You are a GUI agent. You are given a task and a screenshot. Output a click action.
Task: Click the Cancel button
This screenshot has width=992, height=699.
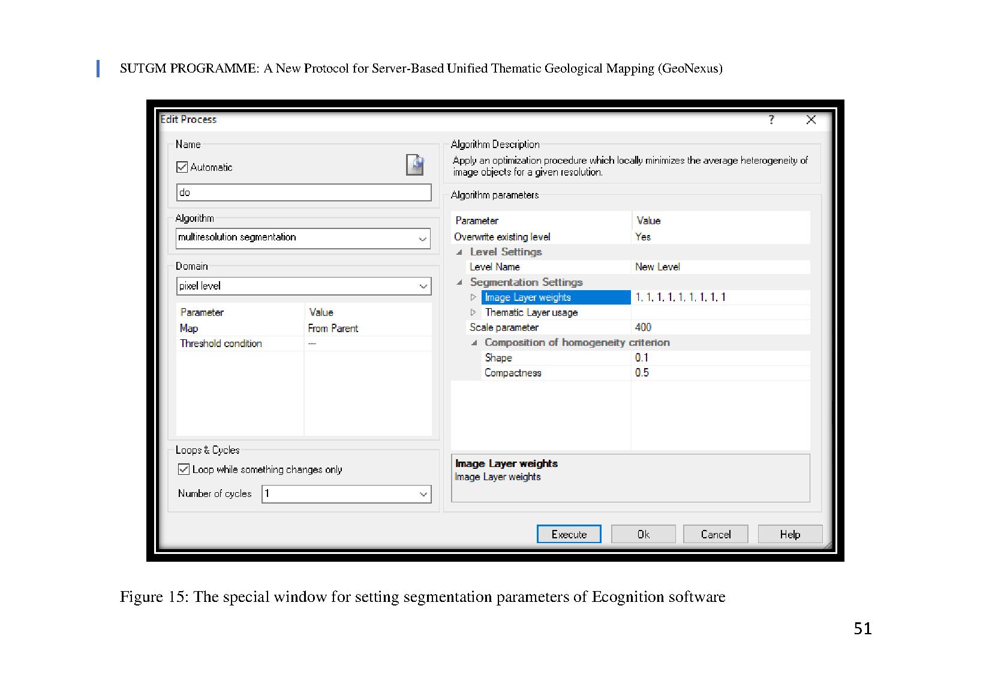coord(715,534)
